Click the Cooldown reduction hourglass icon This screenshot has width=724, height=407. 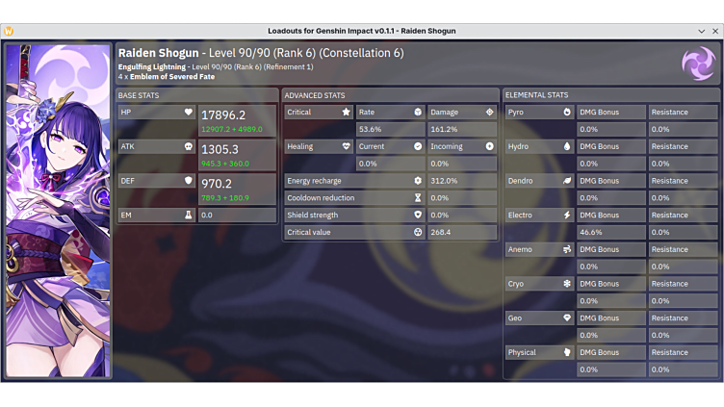pos(418,198)
